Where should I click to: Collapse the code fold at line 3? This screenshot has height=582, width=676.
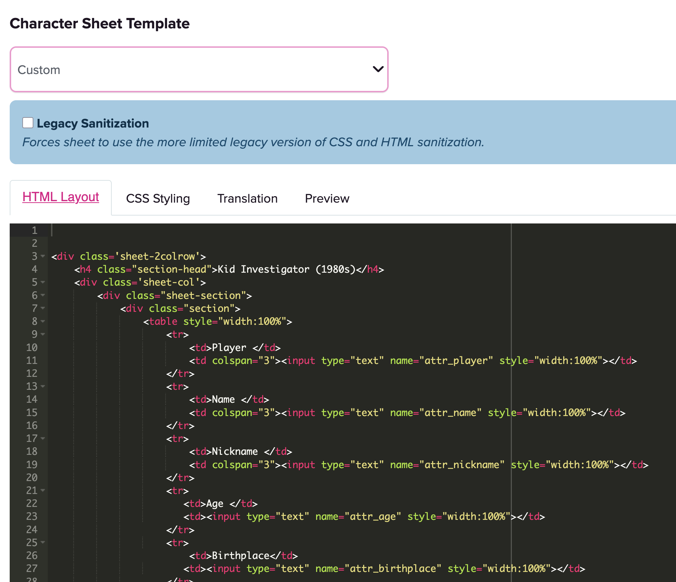coord(43,256)
